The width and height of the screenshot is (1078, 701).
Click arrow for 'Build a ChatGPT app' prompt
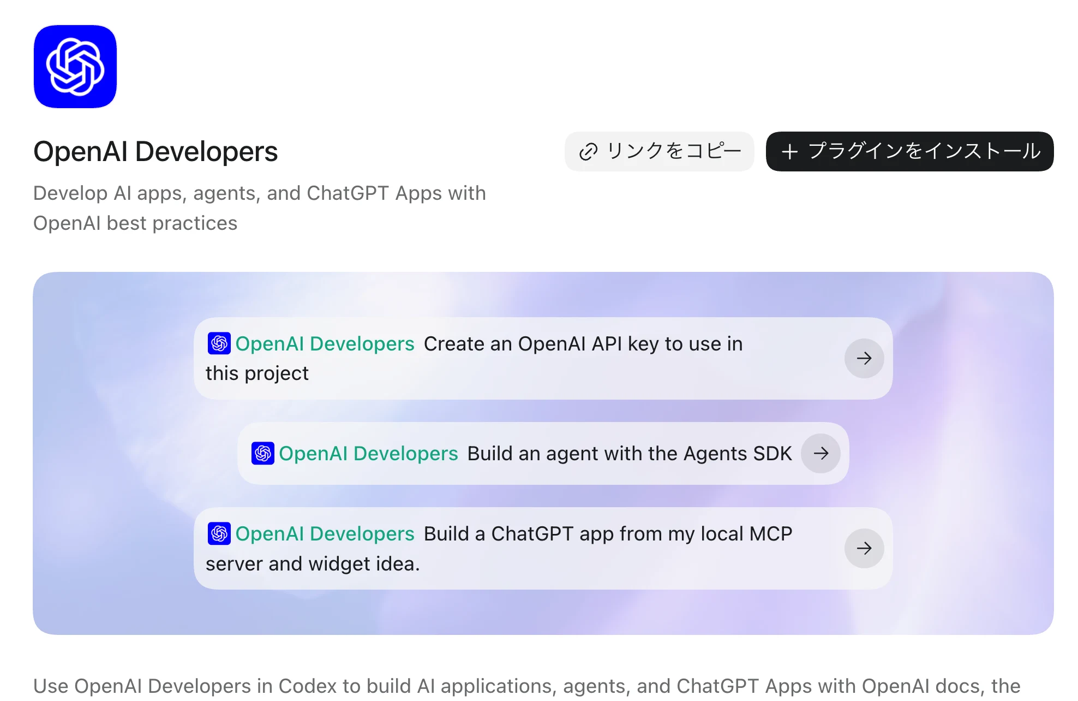864,548
